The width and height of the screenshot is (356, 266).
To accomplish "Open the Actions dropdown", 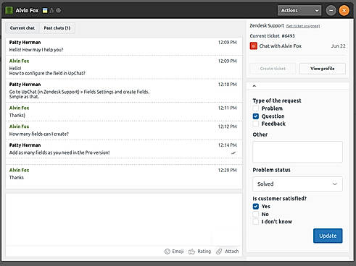I will pyautogui.click(x=299, y=10).
